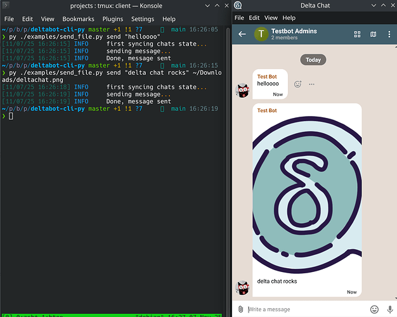Open the View menu in Delta Chat
Image resolution: width=397 pixels, height=317 pixels.
pyautogui.click(x=271, y=18)
